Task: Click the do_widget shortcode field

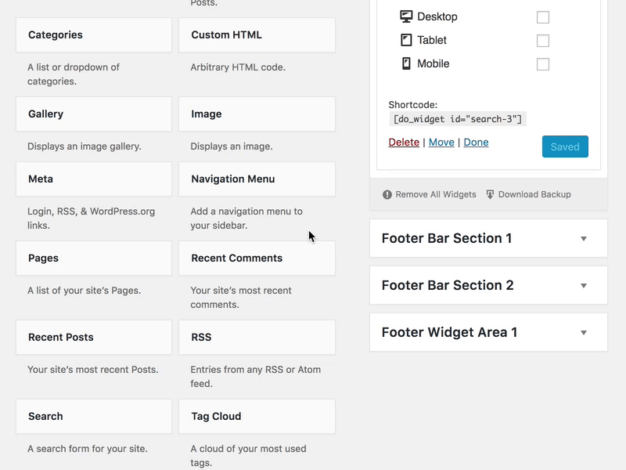Action: (459, 119)
